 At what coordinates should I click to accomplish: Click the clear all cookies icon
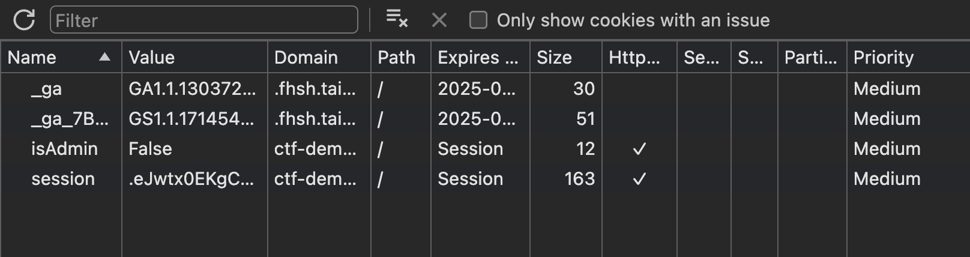(397, 19)
